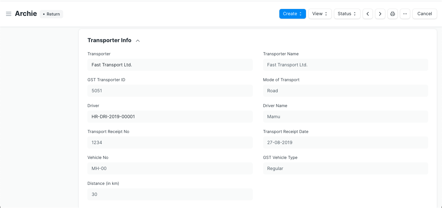This screenshot has height=208, width=442.
Task: Open the three-dots more options menu
Action: click(x=405, y=14)
